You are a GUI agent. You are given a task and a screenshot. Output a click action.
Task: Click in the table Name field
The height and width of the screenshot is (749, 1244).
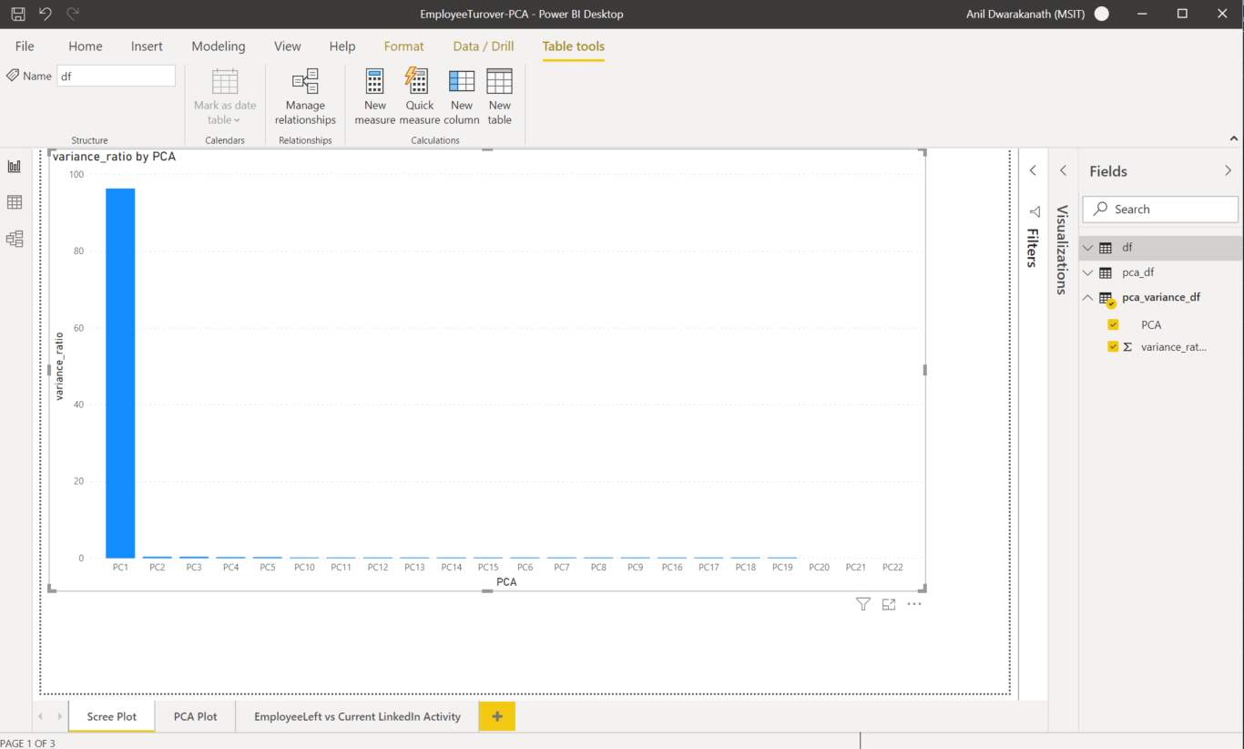point(116,76)
